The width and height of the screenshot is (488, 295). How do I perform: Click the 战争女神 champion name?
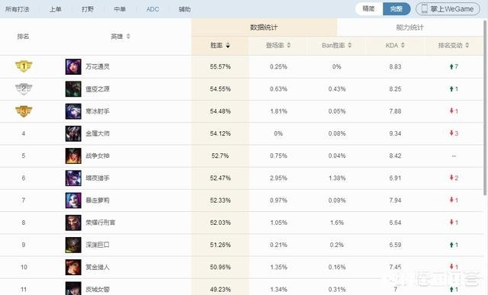pos(98,156)
